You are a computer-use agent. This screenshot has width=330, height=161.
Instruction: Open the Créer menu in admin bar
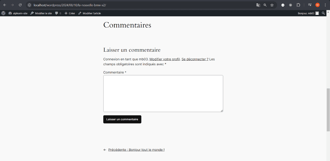click(x=70, y=13)
